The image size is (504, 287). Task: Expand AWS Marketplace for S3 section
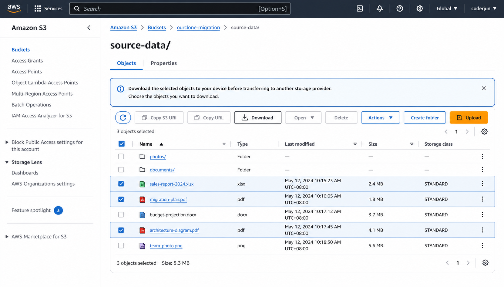[7, 237]
